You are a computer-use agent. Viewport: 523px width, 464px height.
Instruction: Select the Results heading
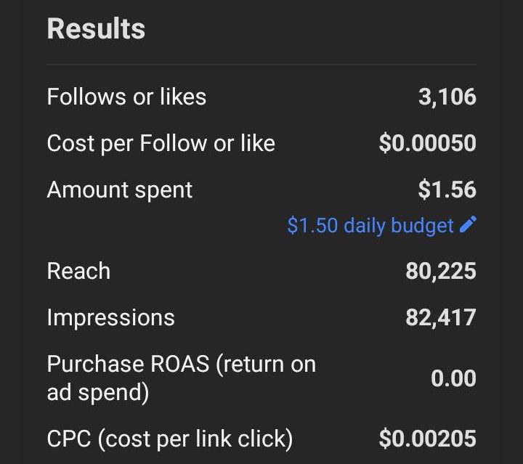coord(96,29)
